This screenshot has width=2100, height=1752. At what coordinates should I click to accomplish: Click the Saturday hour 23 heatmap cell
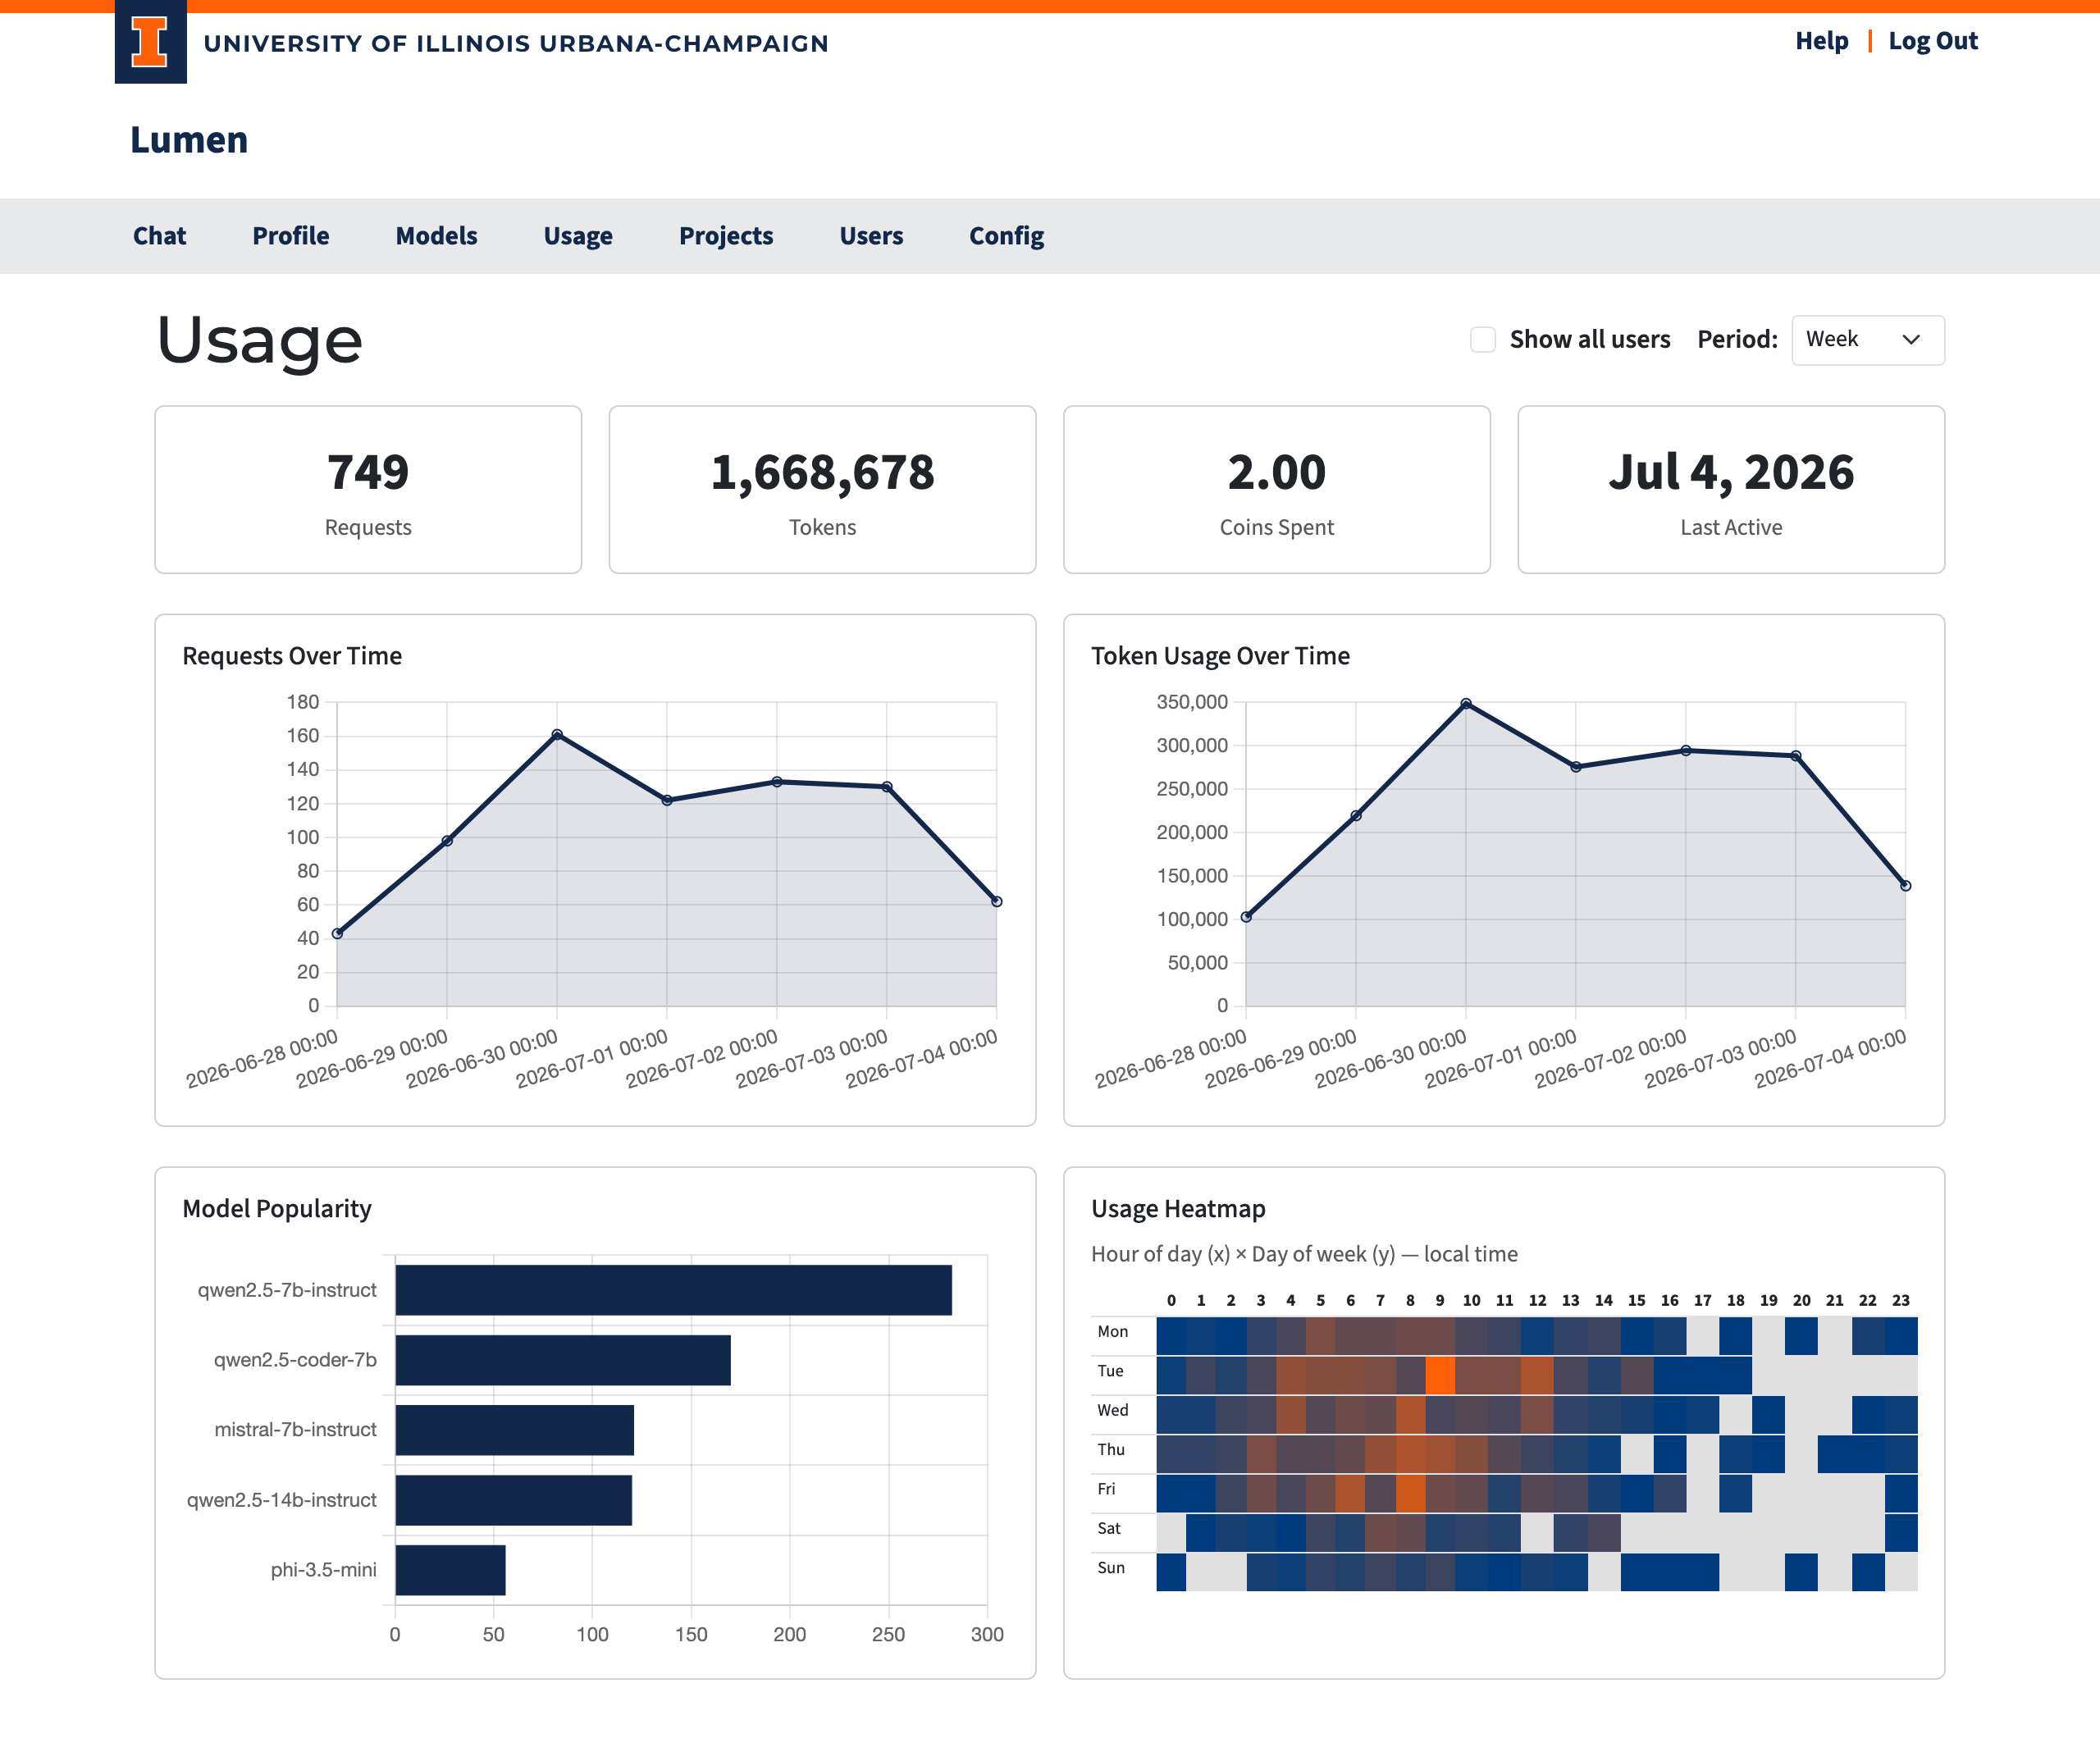click(1901, 1533)
